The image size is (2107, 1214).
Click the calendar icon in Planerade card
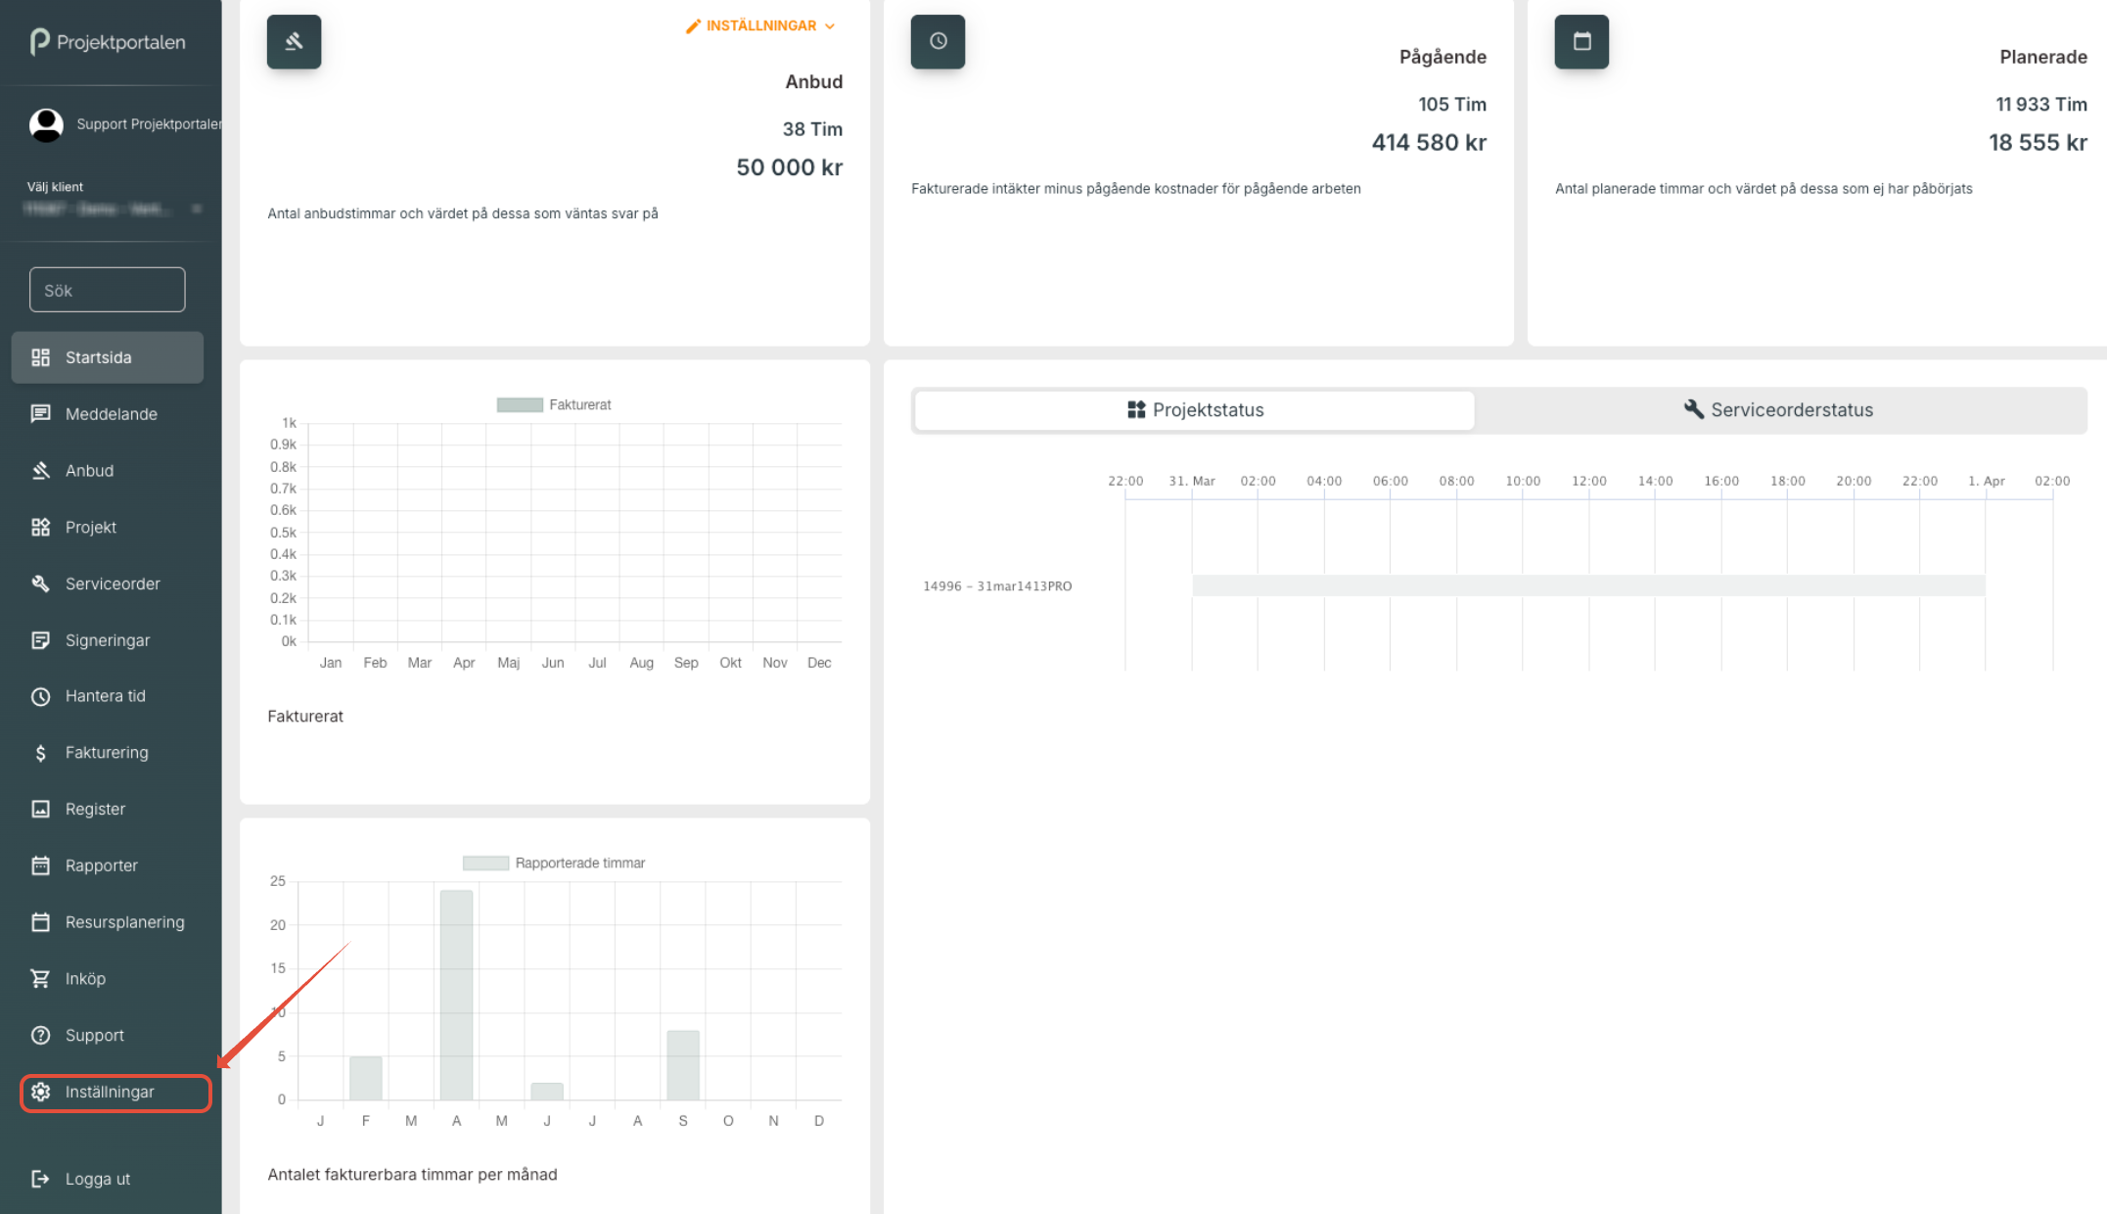[x=1581, y=42]
